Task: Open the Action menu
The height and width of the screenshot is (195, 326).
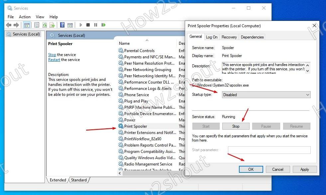Action: tap(25, 17)
